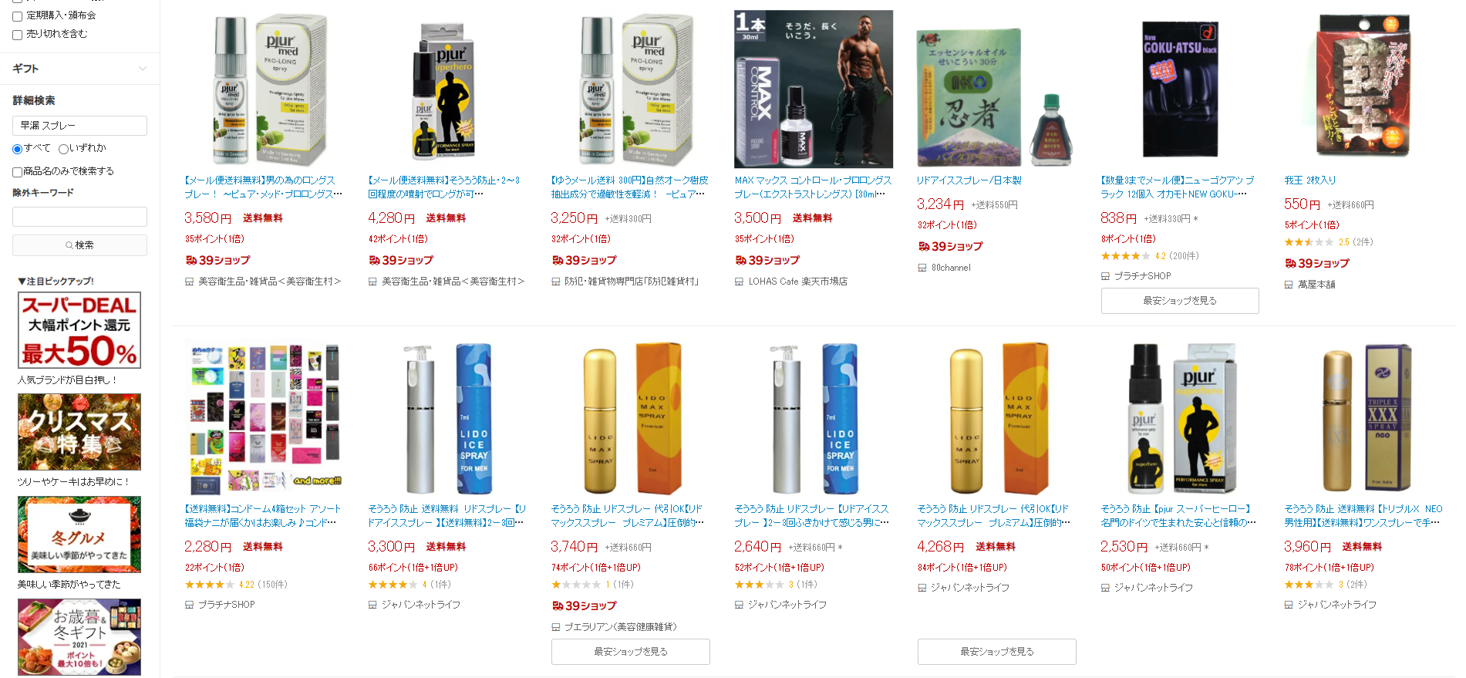1466x678 pixels.
Task: Click the 除外キーワード input field
Action: tap(79, 217)
